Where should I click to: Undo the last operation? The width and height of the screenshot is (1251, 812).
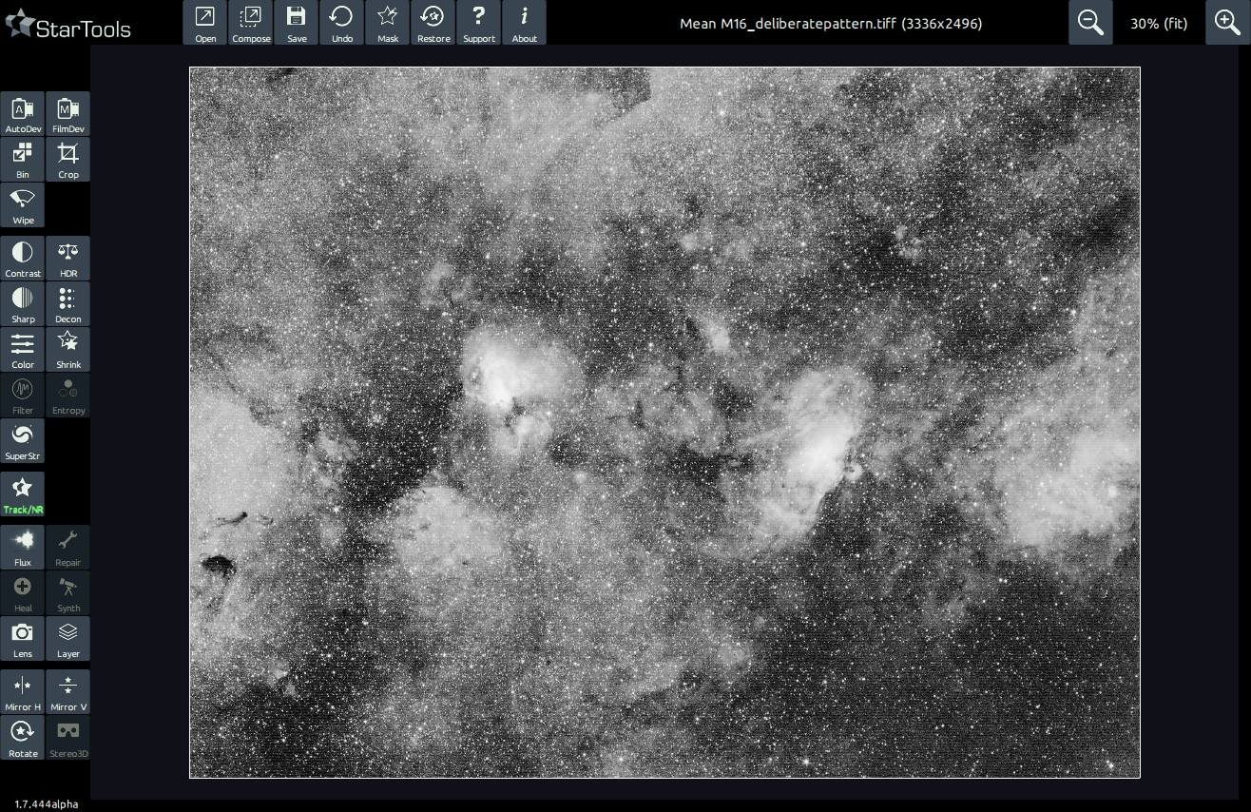(341, 23)
